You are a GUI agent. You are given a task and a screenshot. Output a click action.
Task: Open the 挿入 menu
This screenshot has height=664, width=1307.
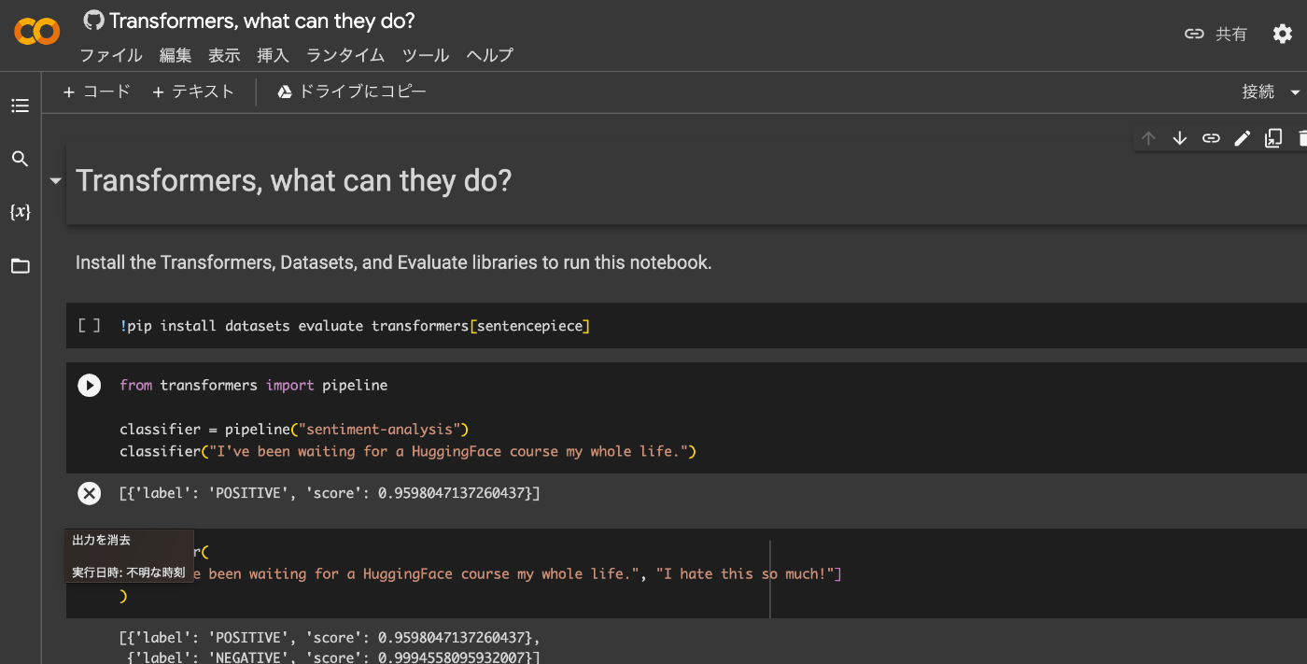point(273,55)
